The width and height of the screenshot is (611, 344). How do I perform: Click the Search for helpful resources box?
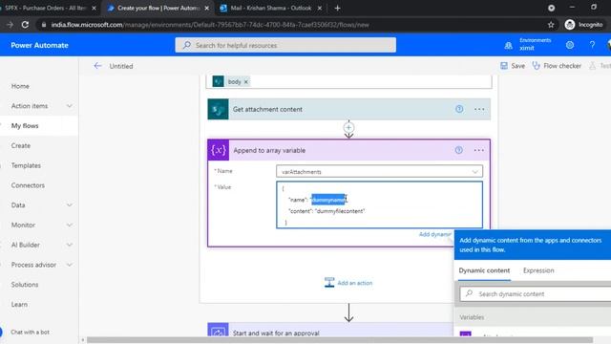(x=285, y=45)
